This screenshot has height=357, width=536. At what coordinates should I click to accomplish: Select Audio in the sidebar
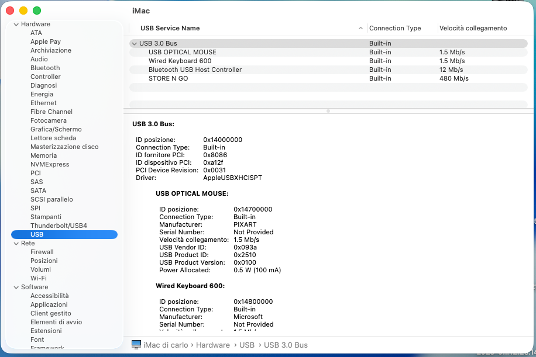coord(39,59)
